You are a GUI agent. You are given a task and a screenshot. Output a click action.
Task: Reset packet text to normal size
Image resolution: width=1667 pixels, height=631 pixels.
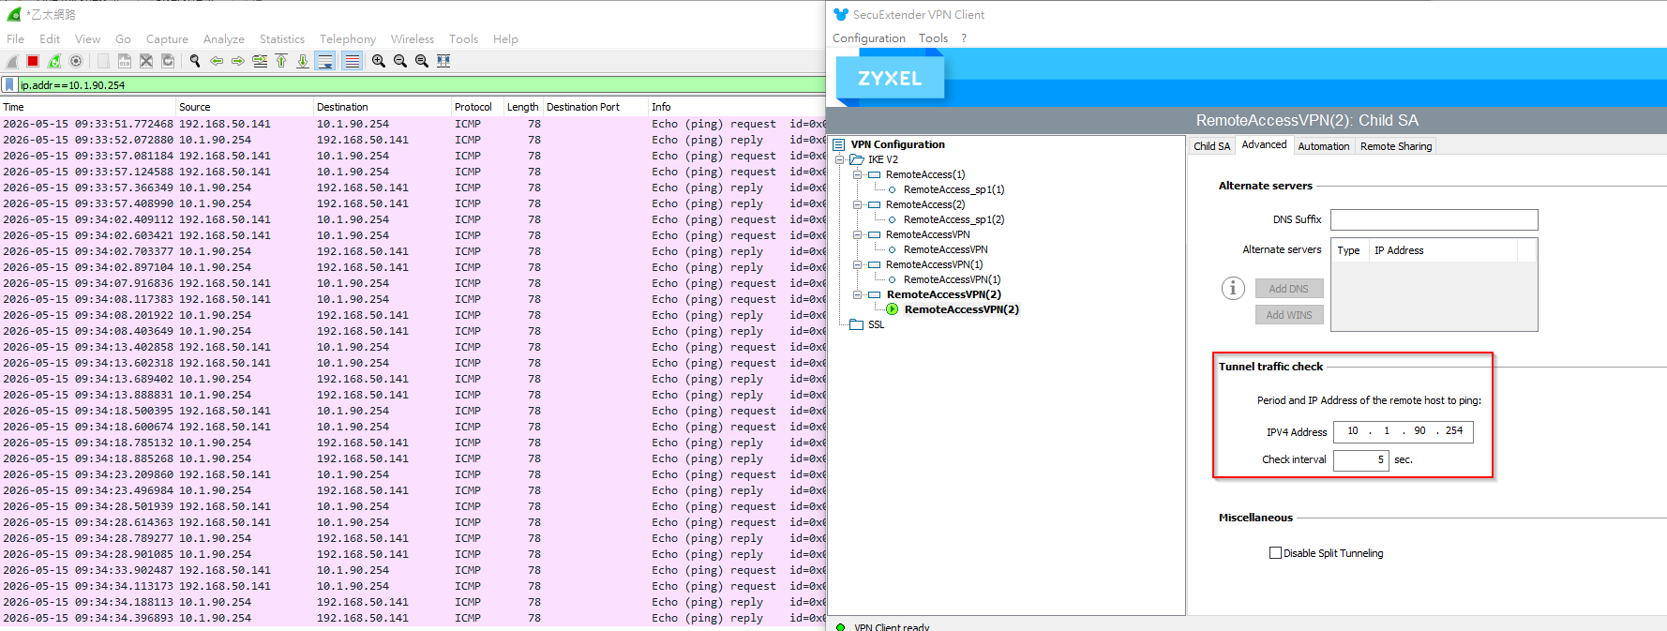[422, 61]
